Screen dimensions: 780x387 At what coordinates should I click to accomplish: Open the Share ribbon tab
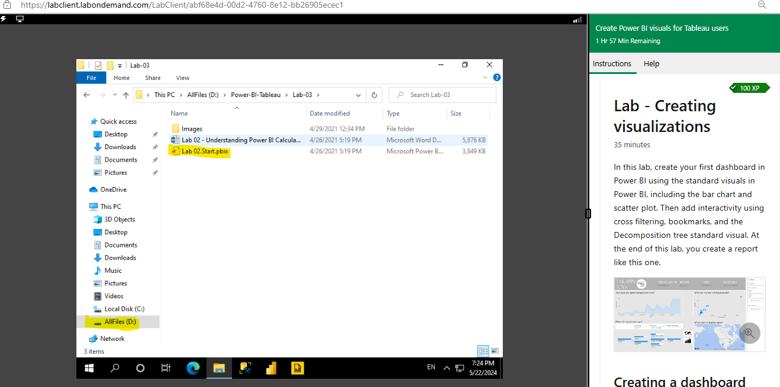(153, 78)
